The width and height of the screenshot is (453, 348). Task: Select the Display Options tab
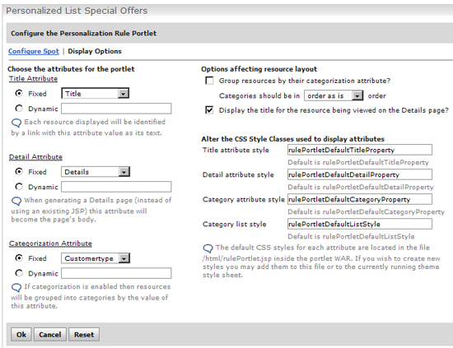(x=95, y=51)
